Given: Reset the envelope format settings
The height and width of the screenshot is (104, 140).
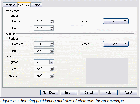Looking at the screenshot, I should [129, 93].
